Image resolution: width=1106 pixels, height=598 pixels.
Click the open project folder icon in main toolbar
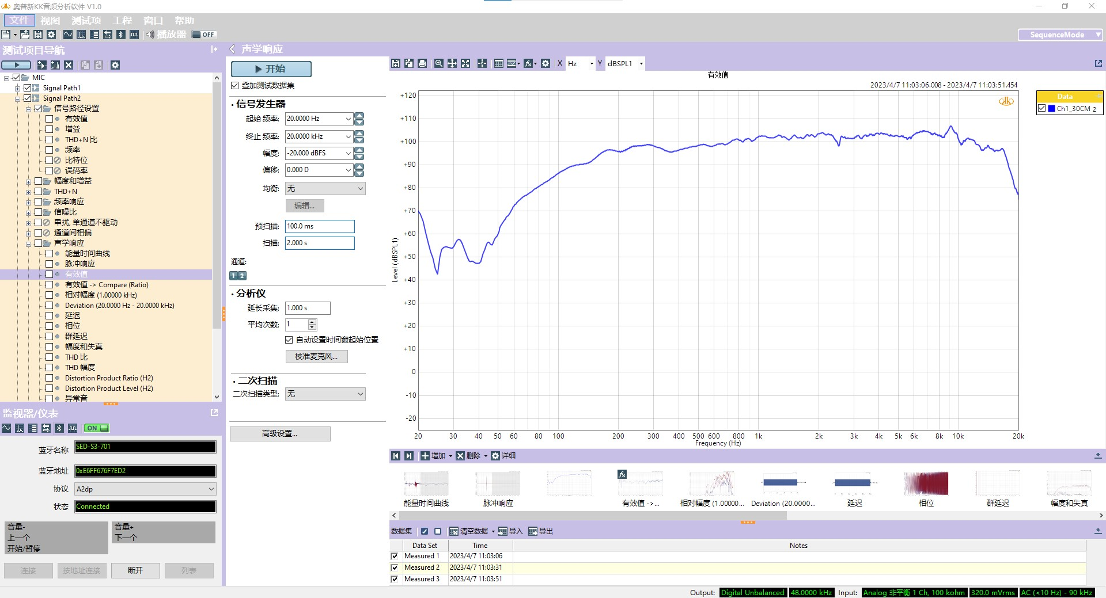point(25,35)
